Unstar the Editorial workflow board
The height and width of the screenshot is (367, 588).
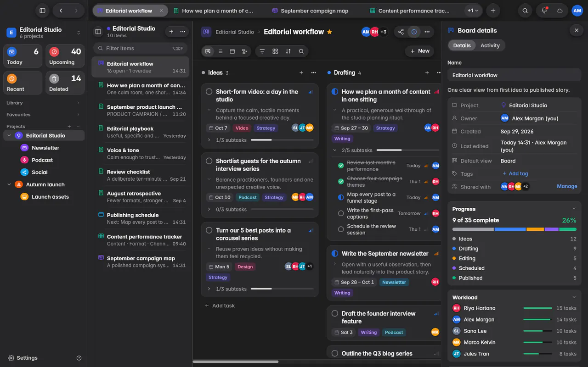[x=329, y=32]
